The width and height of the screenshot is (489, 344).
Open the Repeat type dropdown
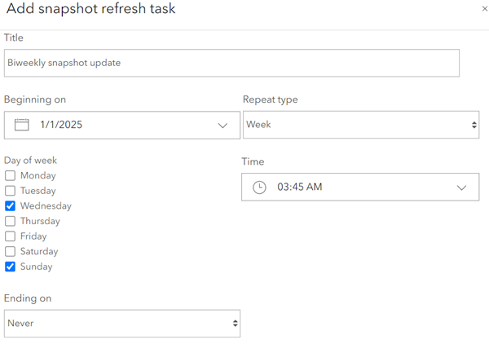click(x=360, y=125)
